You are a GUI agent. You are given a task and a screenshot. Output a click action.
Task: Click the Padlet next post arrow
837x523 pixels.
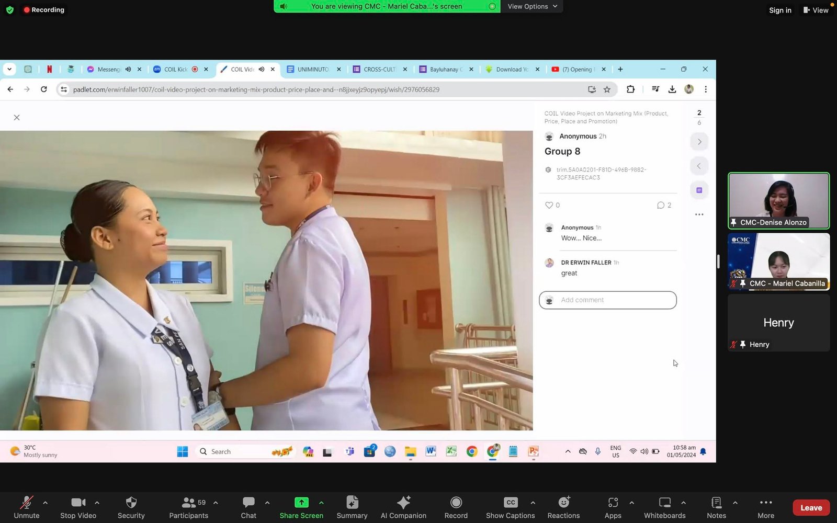click(x=699, y=142)
